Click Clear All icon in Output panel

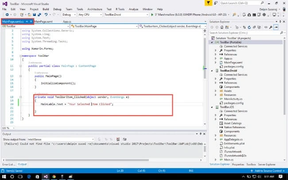coord(118,139)
